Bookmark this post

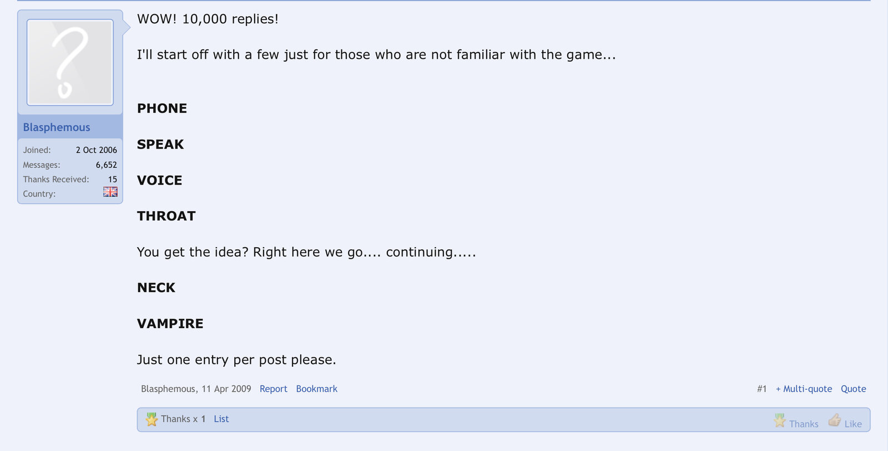(x=316, y=389)
